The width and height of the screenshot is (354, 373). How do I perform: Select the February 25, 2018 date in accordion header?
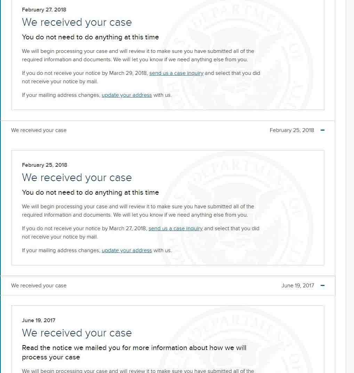click(292, 130)
